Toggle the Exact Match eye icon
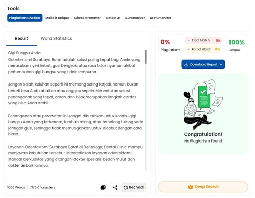 click(188, 40)
